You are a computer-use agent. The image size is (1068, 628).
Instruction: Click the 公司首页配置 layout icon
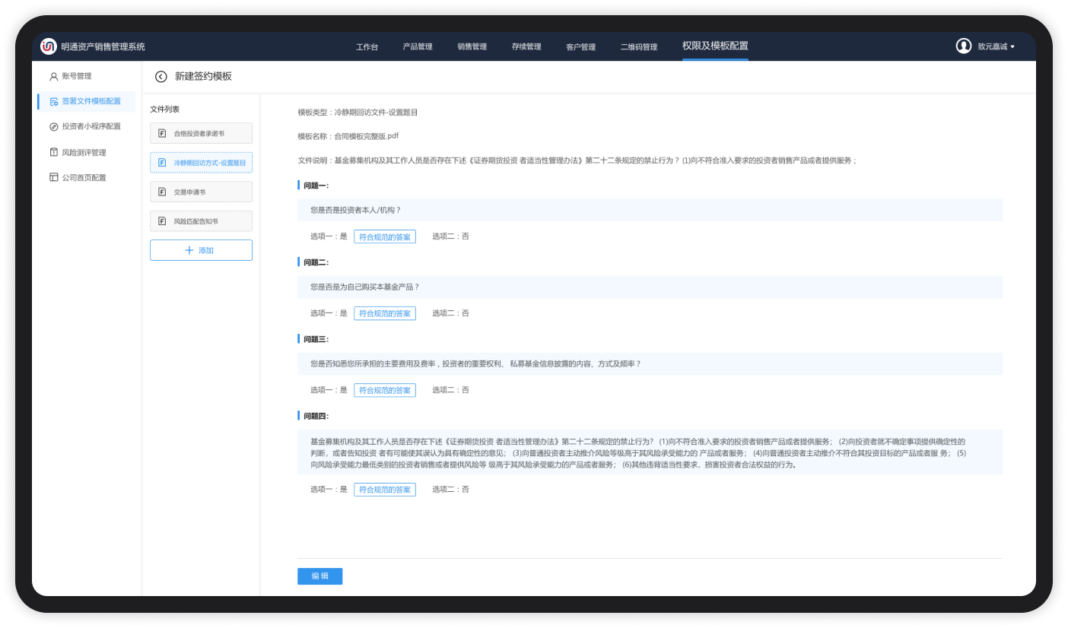(x=53, y=178)
